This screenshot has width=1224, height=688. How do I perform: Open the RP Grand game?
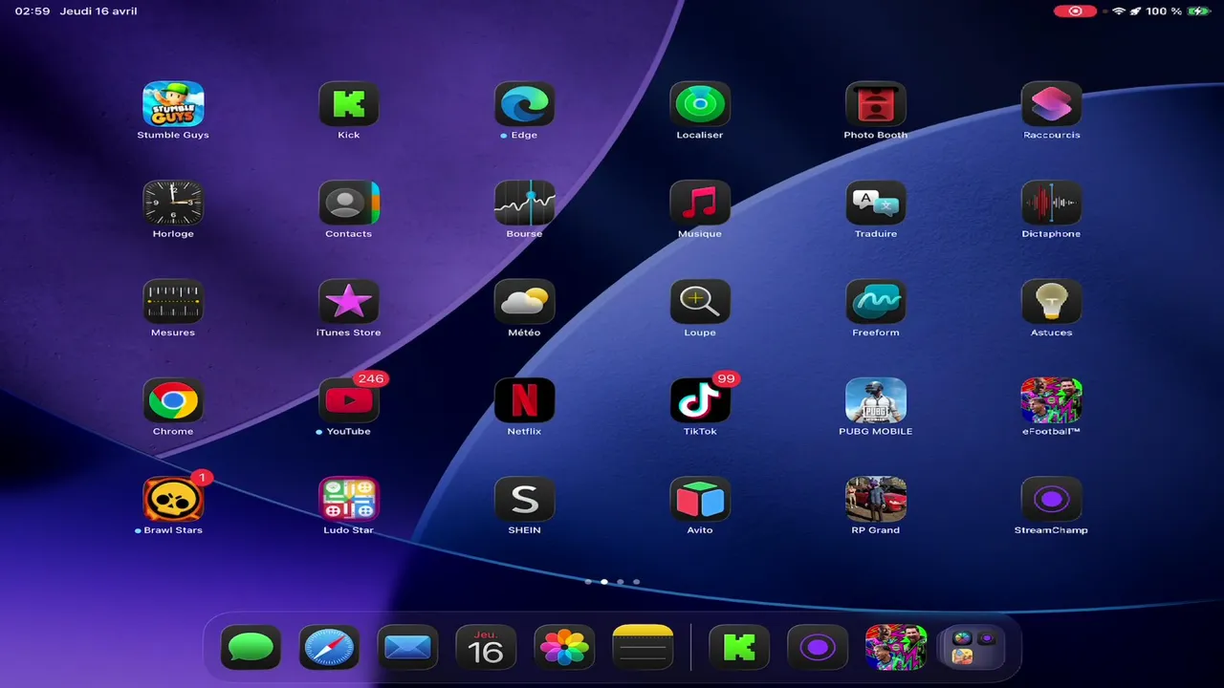[x=876, y=499]
